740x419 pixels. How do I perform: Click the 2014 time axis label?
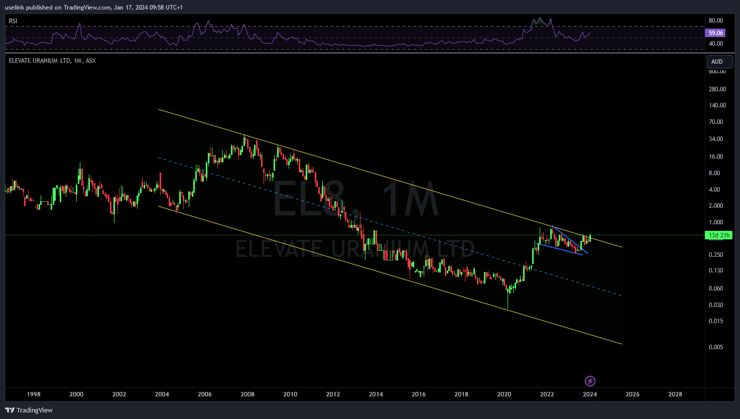[376, 394]
